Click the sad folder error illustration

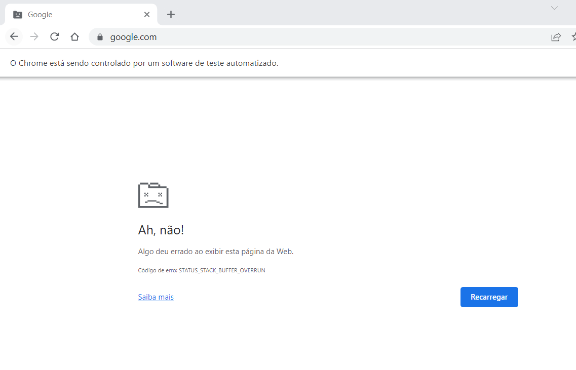coord(153,195)
